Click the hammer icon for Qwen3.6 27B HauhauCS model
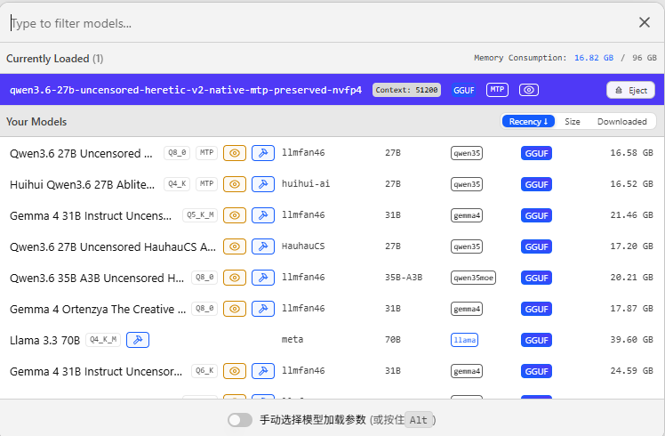This screenshot has height=436, width=665. coord(263,246)
